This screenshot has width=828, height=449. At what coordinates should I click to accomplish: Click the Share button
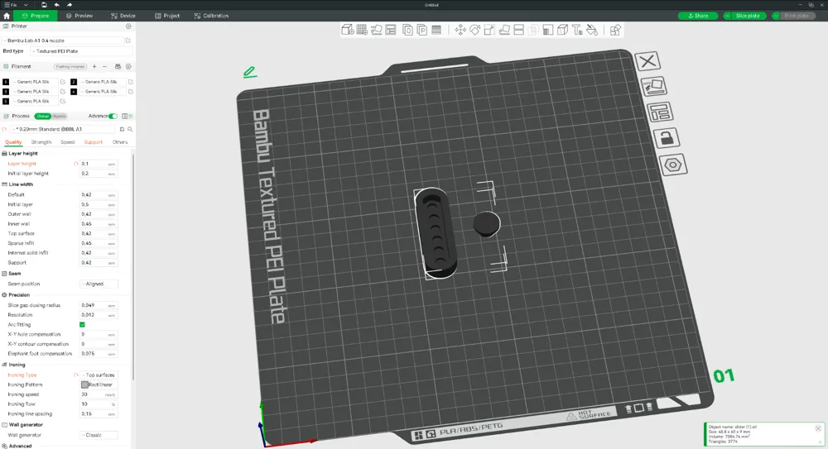coord(698,16)
